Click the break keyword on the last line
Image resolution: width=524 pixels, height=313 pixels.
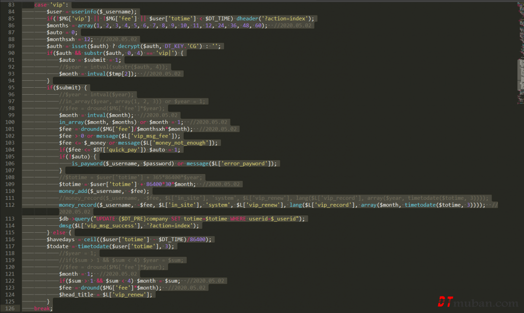pos(42,309)
